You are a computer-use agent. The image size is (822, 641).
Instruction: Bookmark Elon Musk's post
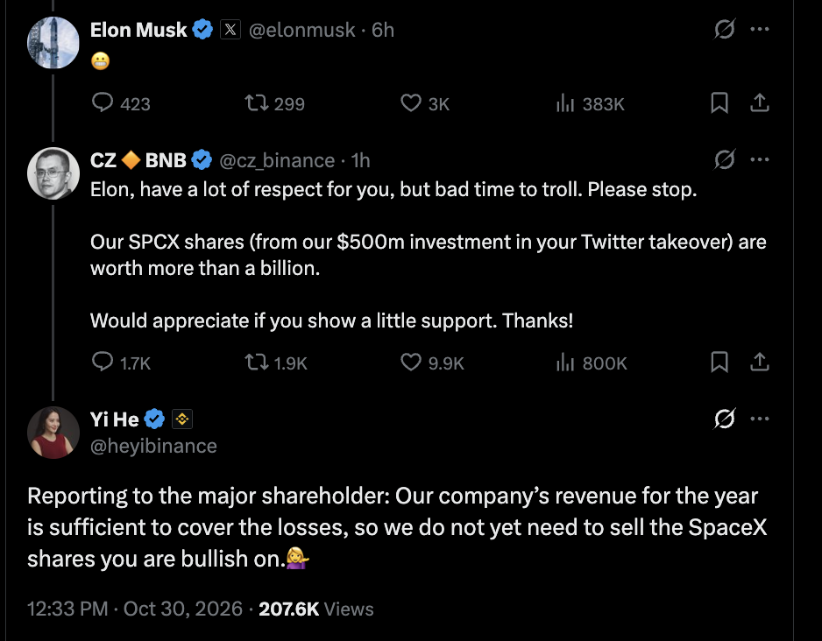pos(719,102)
